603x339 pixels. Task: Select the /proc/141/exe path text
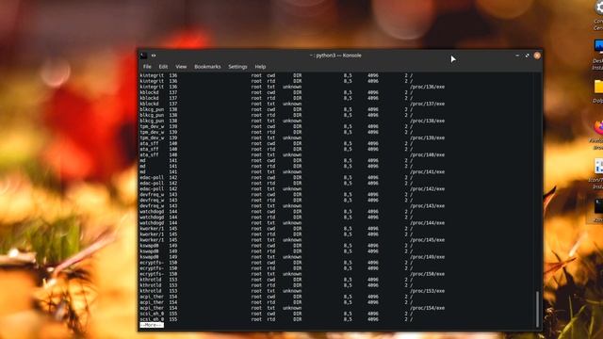click(427, 171)
